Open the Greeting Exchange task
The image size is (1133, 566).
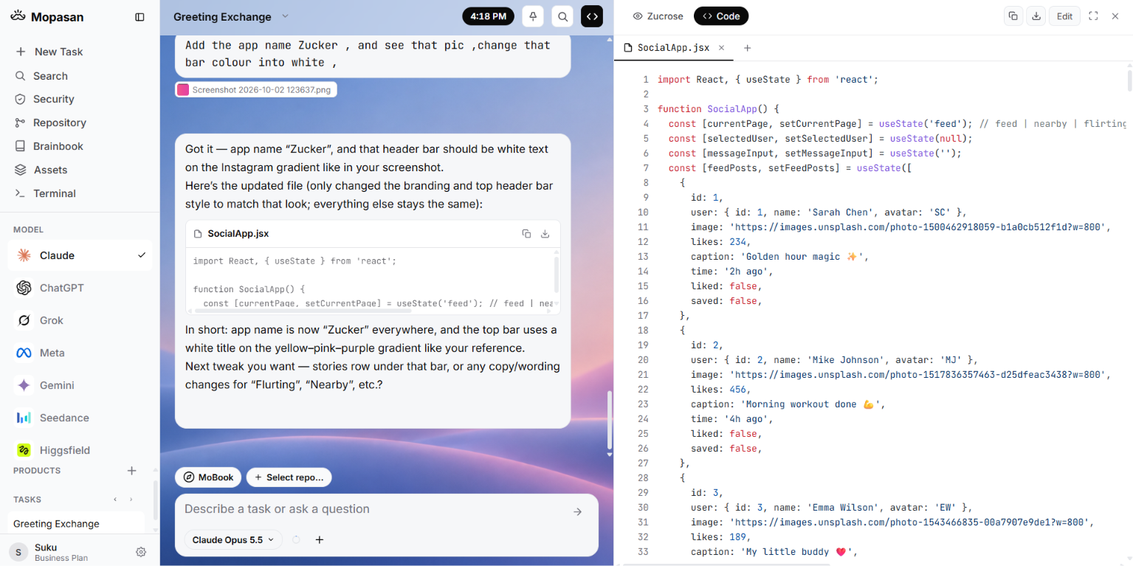[76, 524]
